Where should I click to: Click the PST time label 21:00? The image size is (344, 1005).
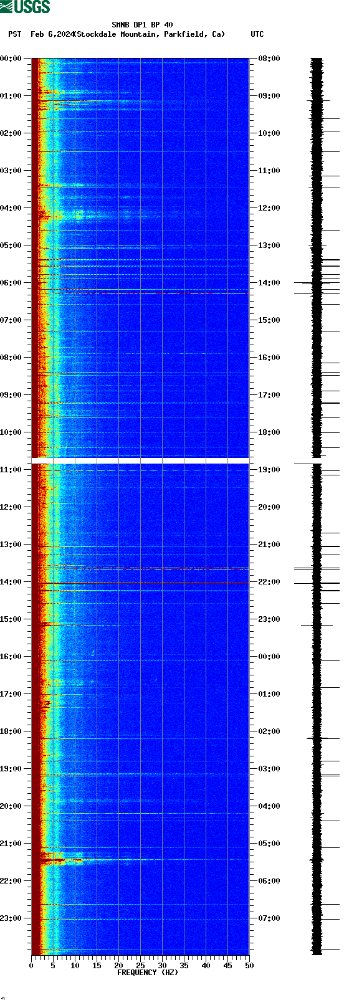pos(11,844)
